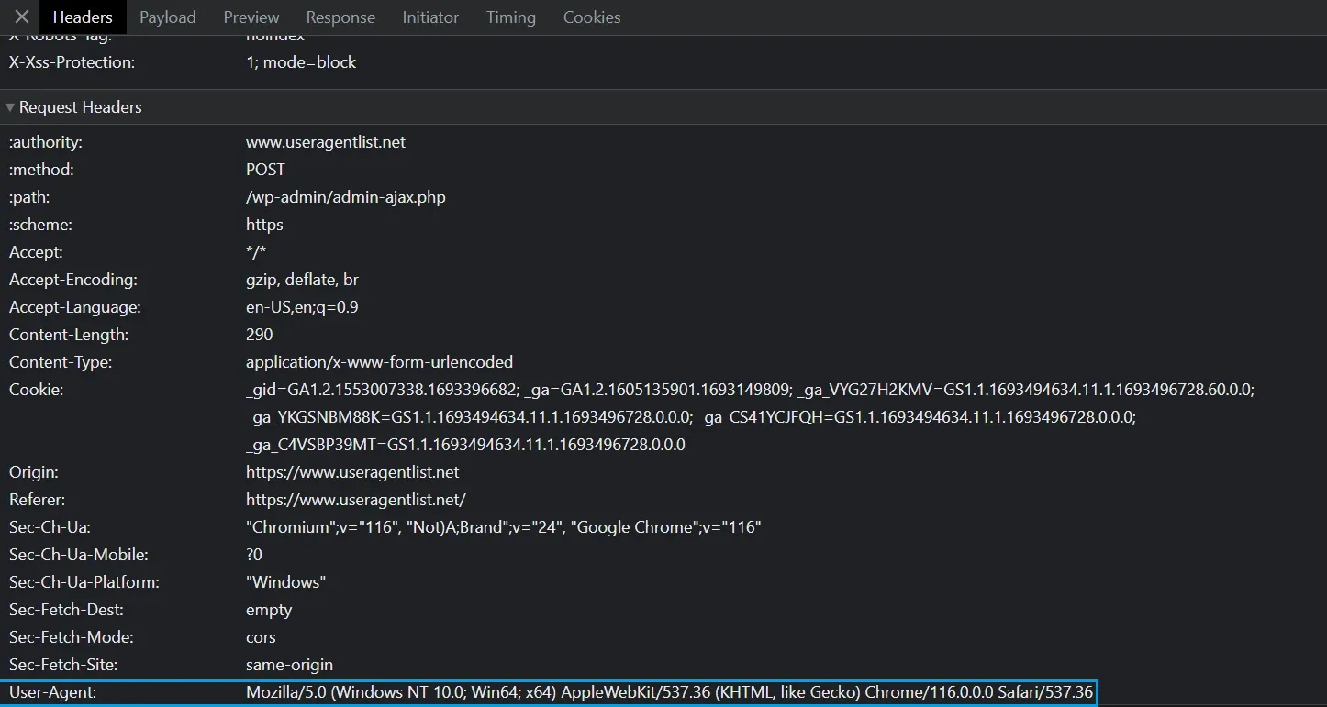Open the Cookies tab
This screenshot has width=1327, height=707.
(x=591, y=17)
